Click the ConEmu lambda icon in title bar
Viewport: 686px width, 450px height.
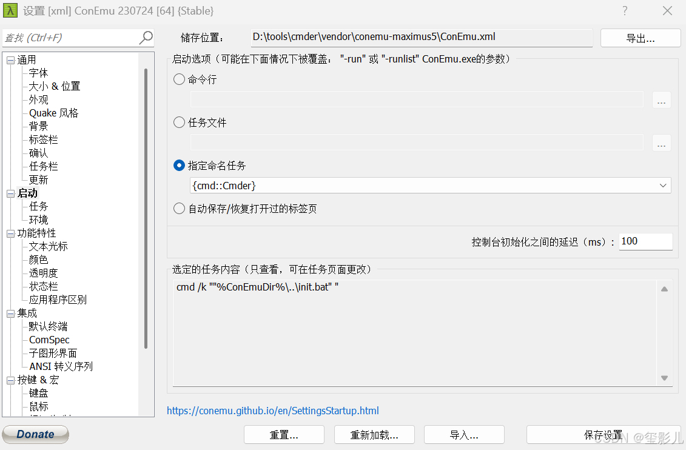[x=10, y=10]
